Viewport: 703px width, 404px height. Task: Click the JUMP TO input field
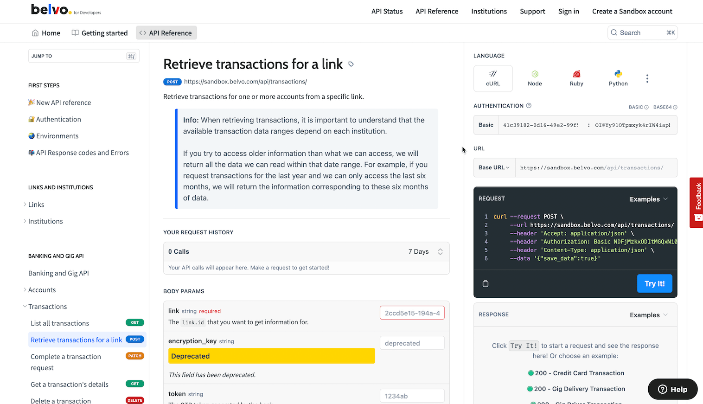click(x=83, y=56)
